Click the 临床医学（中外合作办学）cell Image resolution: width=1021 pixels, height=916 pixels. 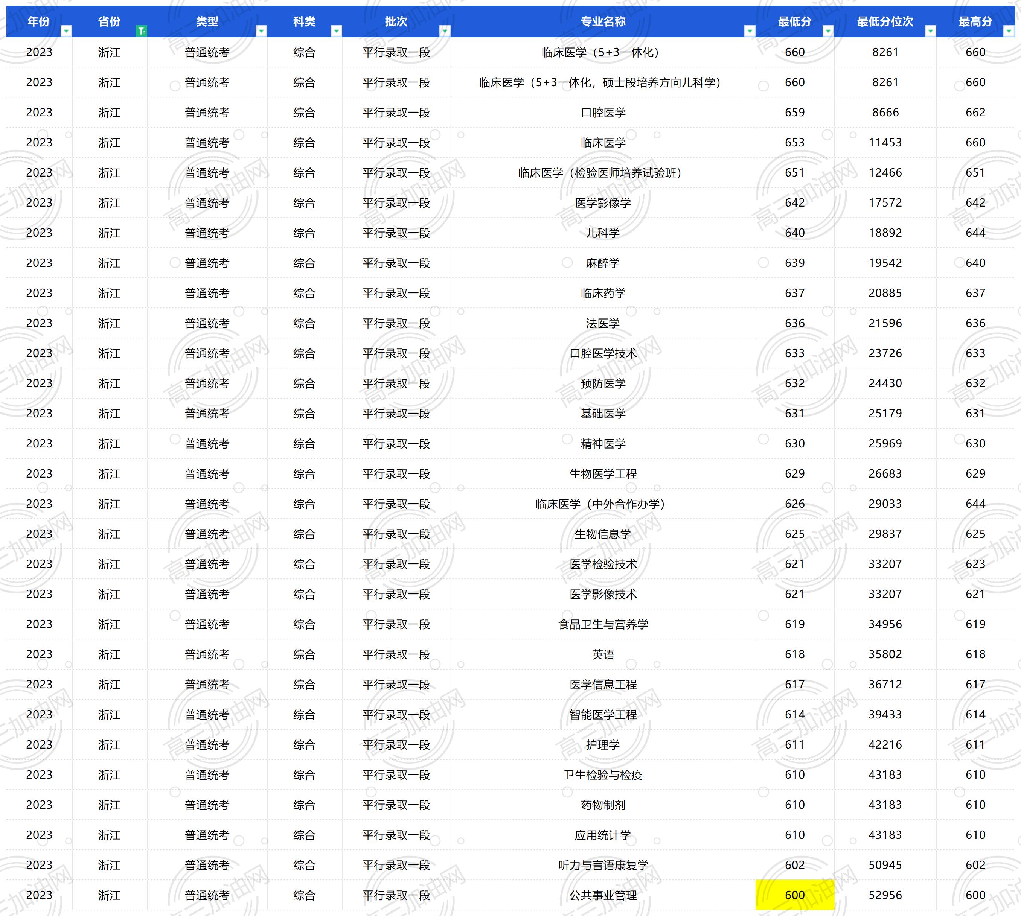[x=603, y=504]
